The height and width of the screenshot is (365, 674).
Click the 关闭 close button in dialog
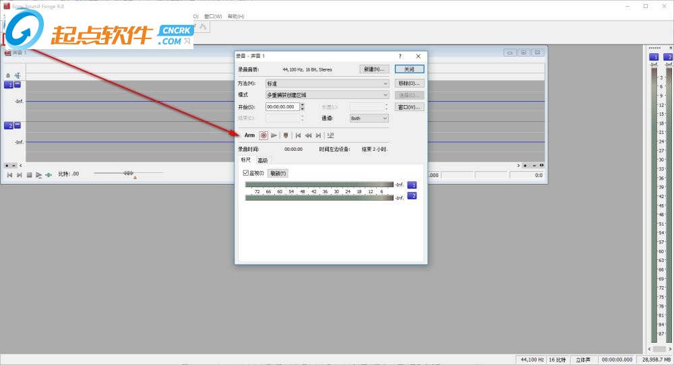click(410, 69)
